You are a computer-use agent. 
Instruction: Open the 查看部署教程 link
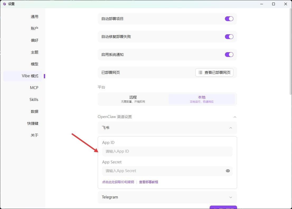tap(149, 182)
